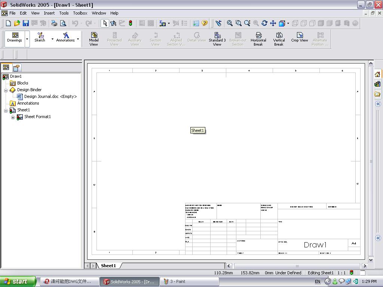The height and width of the screenshot is (287, 383).
Task: Click the home icon in task pane
Action: [x=378, y=74]
